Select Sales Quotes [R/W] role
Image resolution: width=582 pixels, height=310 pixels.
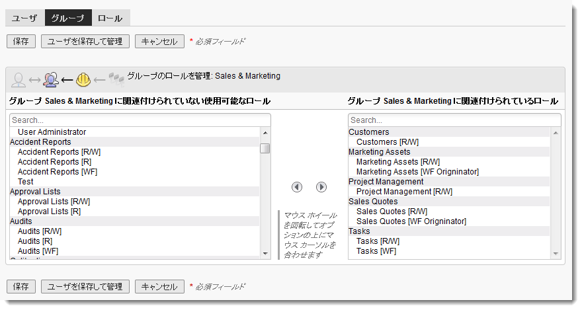pos(449,212)
